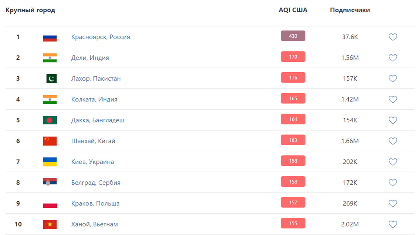The image size is (418, 235).
Task: Click the heart icon beside Дакка, Бангладеш
Action: point(393,120)
